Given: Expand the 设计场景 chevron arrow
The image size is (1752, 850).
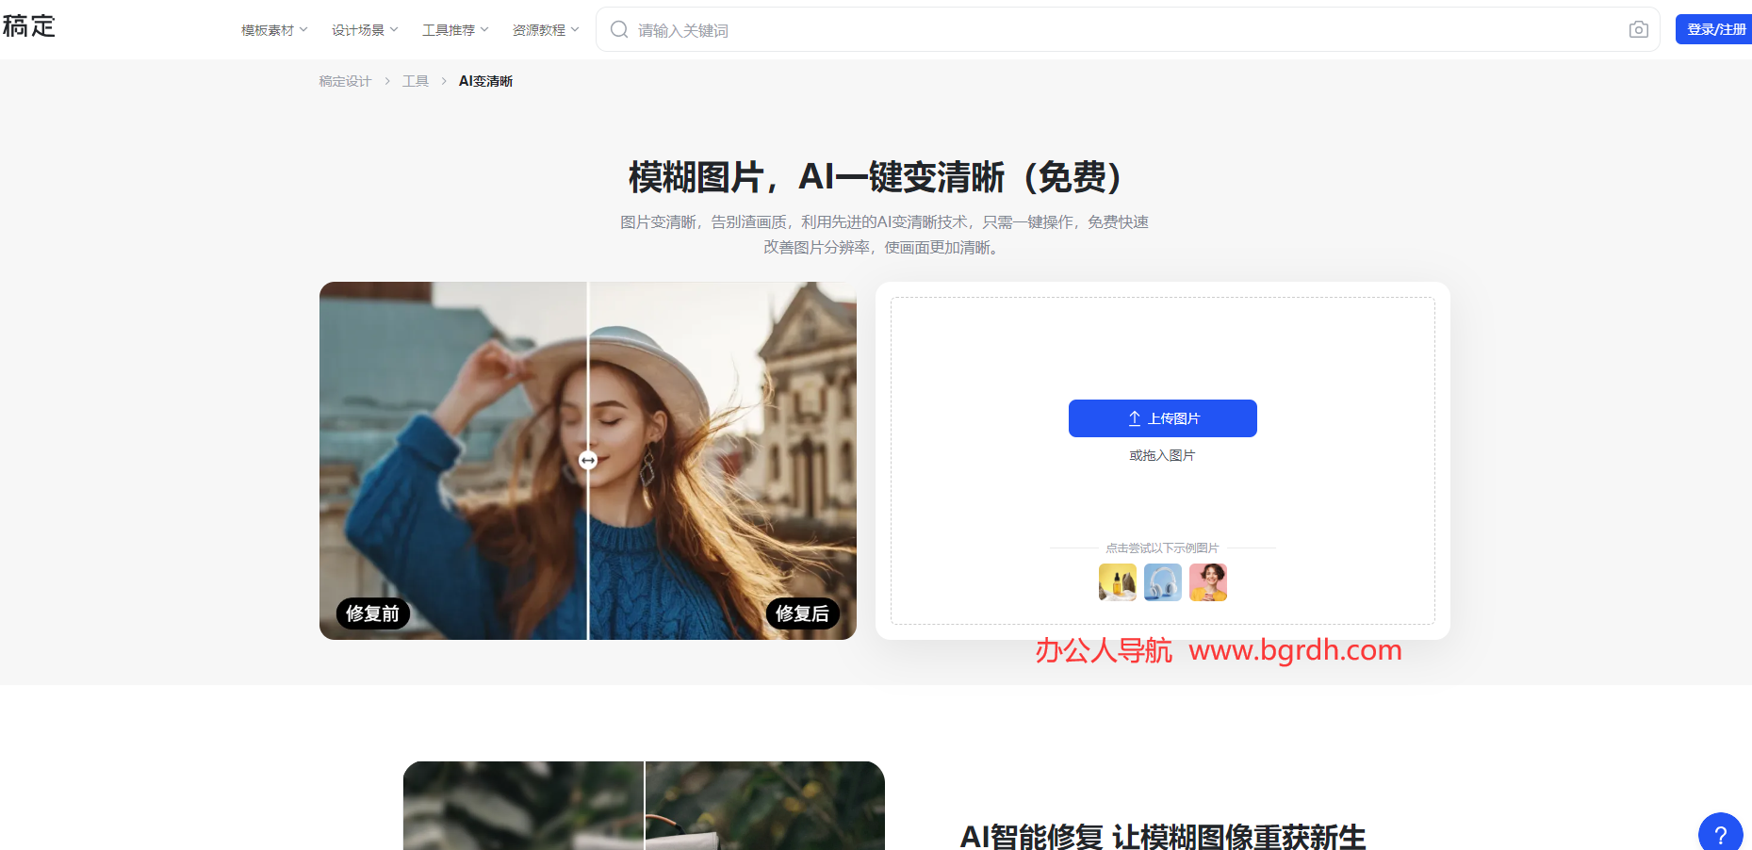Looking at the screenshot, I should tap(394, 30).
